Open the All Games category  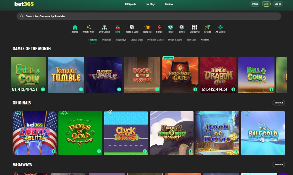pyautogui.click(x=220, y=29)
